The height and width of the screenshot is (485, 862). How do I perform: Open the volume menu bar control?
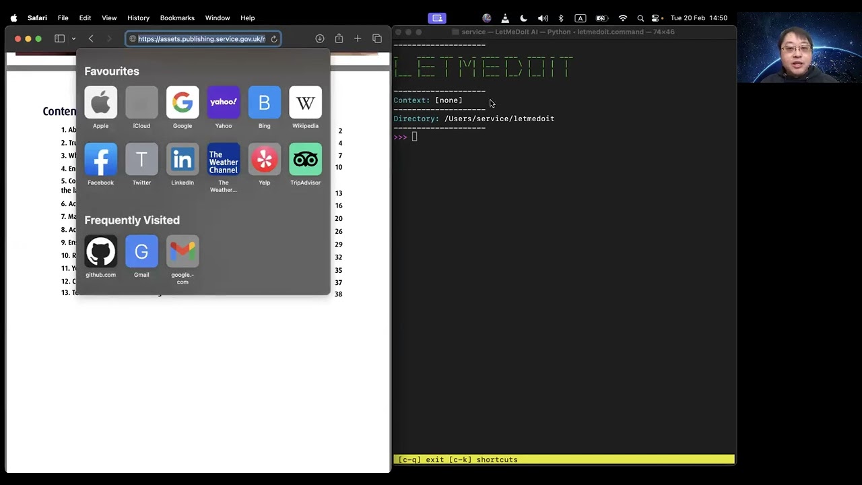click(543, 18)
